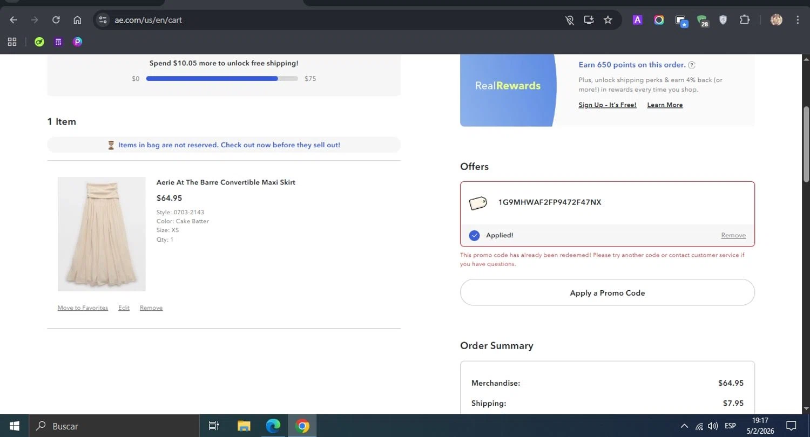Open the volume speaker tray icon
Image resolution: width=810 pixels, height=437 pixels.
click(713, 426)
